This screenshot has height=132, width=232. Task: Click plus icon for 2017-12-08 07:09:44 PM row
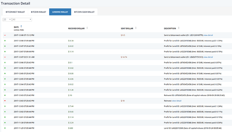pos(5,41)
